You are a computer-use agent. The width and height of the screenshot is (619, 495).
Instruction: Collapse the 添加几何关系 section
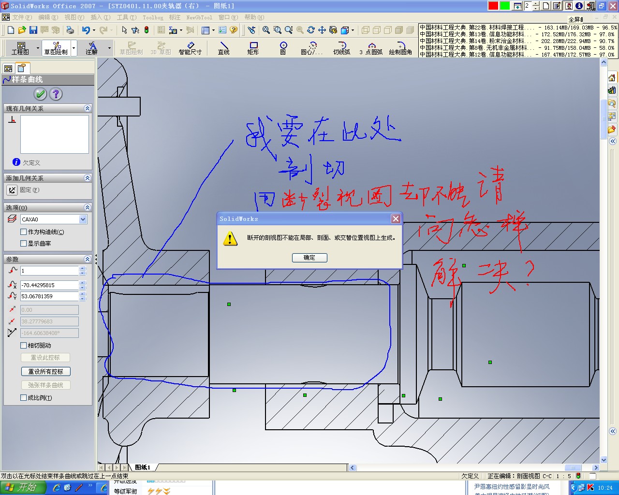point(88,178)
